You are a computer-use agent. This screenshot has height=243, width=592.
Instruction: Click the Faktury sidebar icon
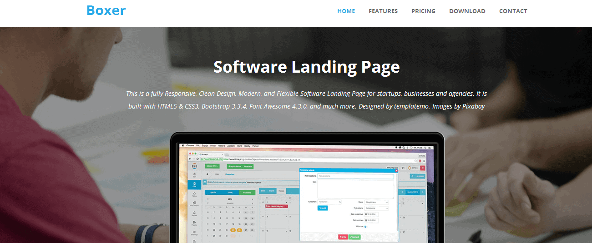(194, 195)
